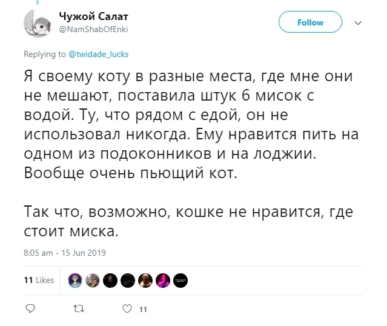Open the @NamShabOfEnki handle link
The width and height of the screenshot is (387, 326).
coord(93,28)
